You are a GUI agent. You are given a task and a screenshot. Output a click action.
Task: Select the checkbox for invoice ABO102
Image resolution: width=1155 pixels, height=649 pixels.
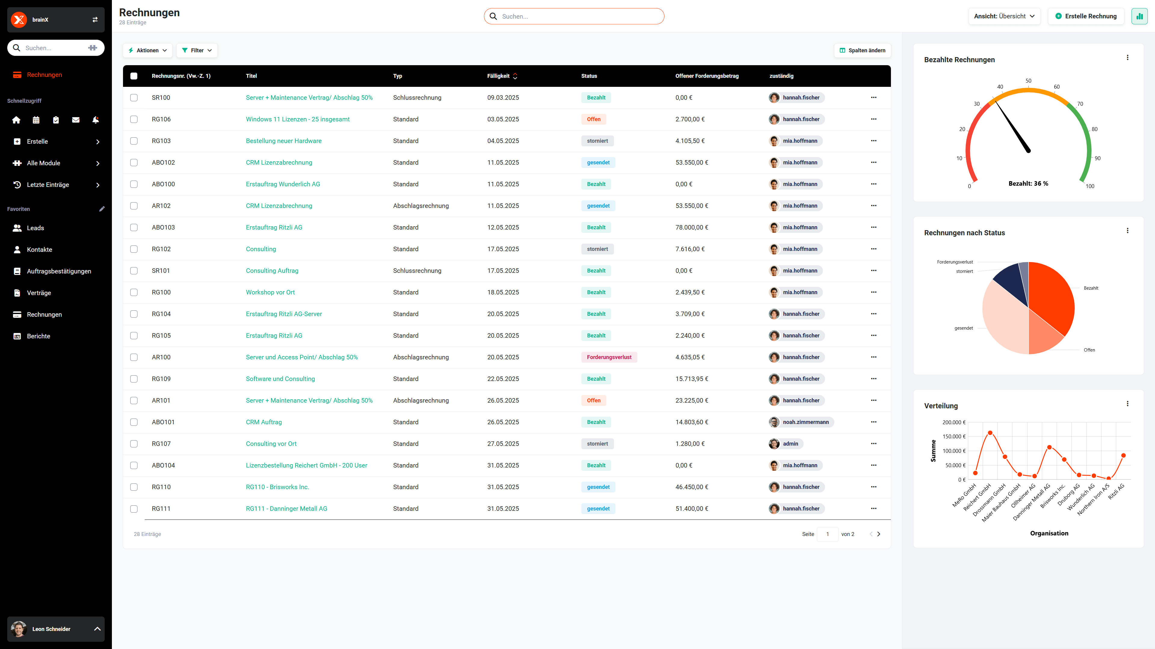pyautogui.click(x=134, y=163)
